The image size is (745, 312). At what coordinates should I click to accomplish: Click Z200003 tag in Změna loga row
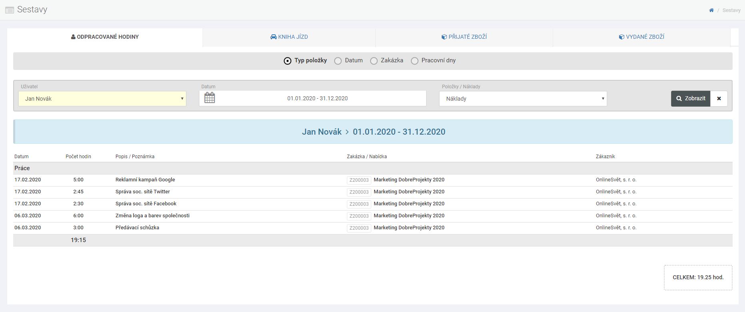pyautogui.click(x=359, y=216)
